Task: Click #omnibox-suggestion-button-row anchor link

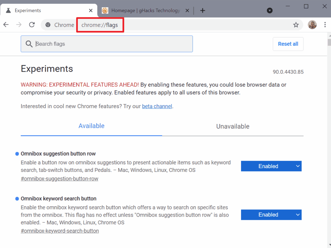Action: coord(59,179)
